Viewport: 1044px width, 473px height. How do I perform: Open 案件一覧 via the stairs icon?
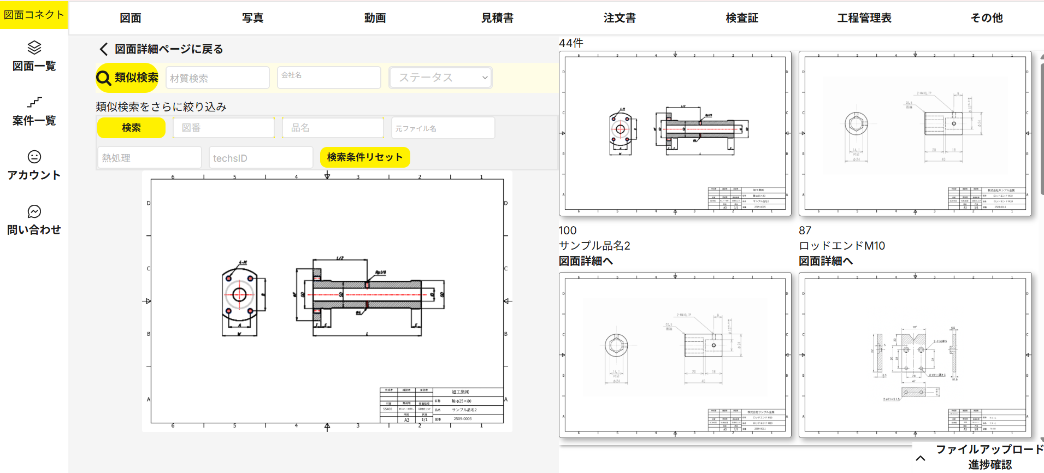point(34,102)
